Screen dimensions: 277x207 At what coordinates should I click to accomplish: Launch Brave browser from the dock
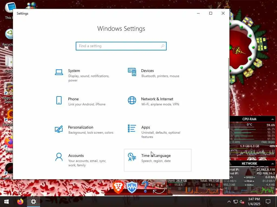118,187
